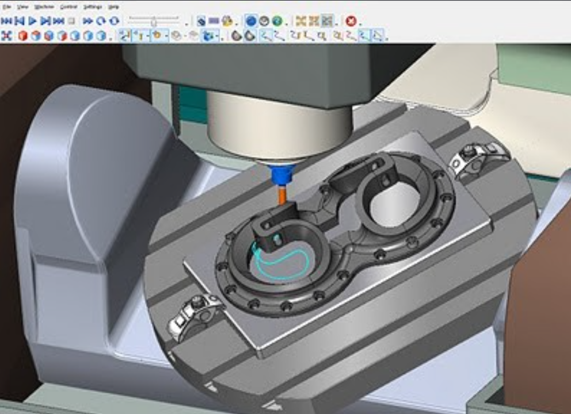The width and height of the screenshot is (571, 414).
Task: Click the first dark material shape icon
Action: [x=237, y=36]
